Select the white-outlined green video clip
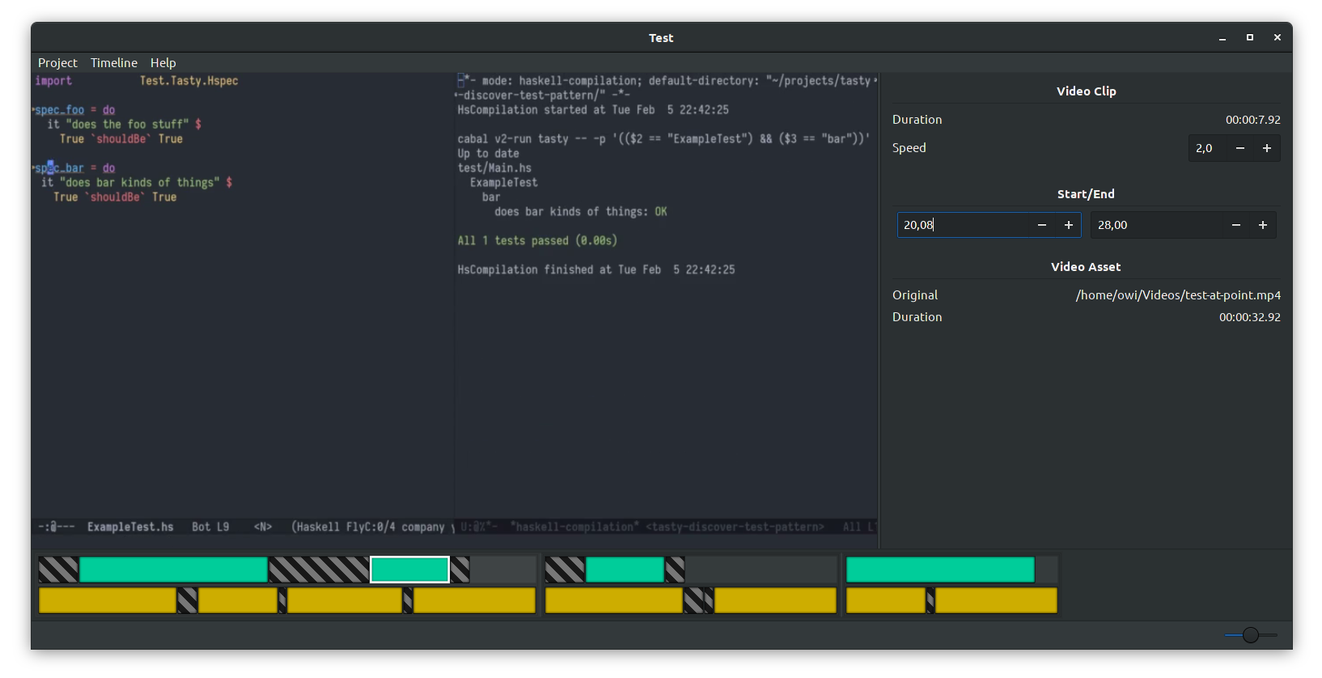The image size is (1322, 678). [409, 570]
